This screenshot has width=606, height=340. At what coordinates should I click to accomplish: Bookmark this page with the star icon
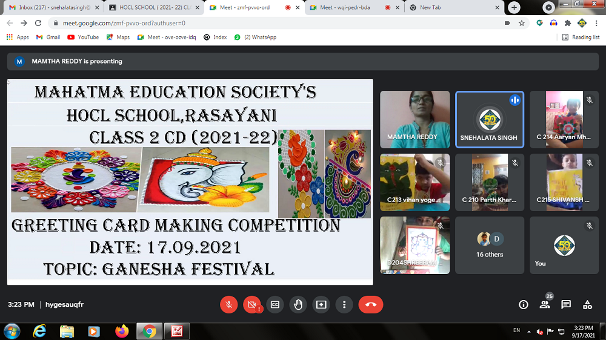tap(522, 23)
